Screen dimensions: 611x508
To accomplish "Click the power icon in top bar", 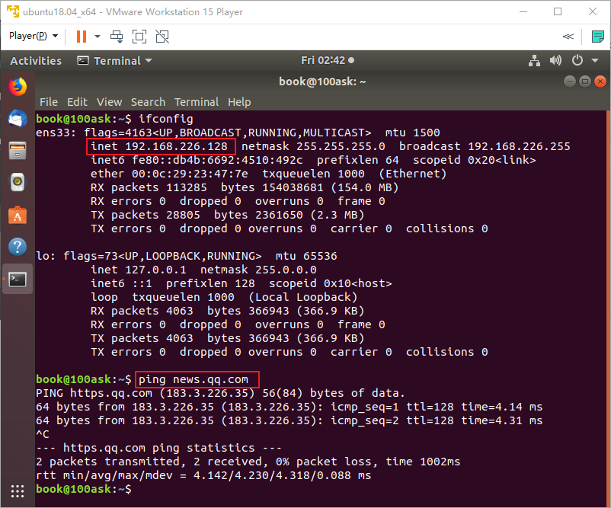I will pos(577,60).
